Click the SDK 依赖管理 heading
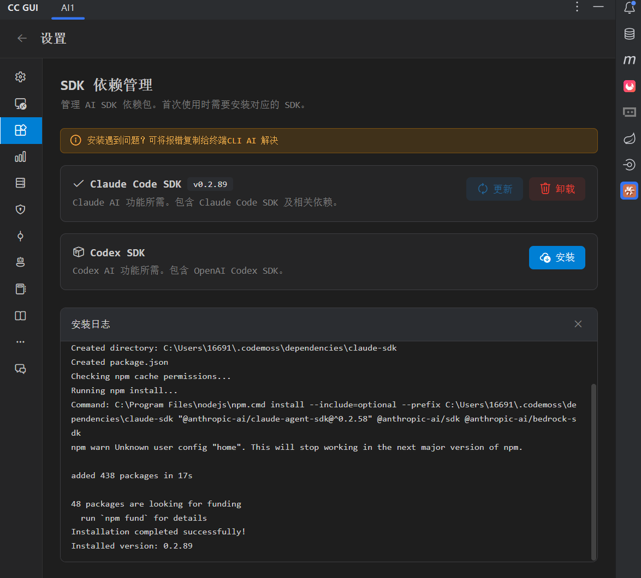This screenshot has height=578, width=641. point(106,85)
